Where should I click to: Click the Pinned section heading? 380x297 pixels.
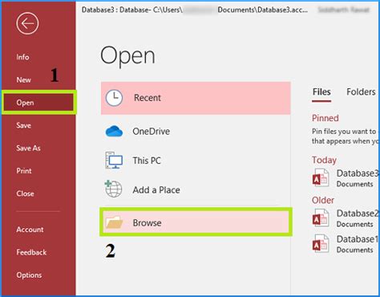point(325,118)
